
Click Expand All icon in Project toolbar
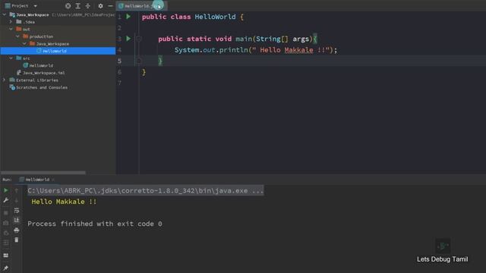click(77, 6)
